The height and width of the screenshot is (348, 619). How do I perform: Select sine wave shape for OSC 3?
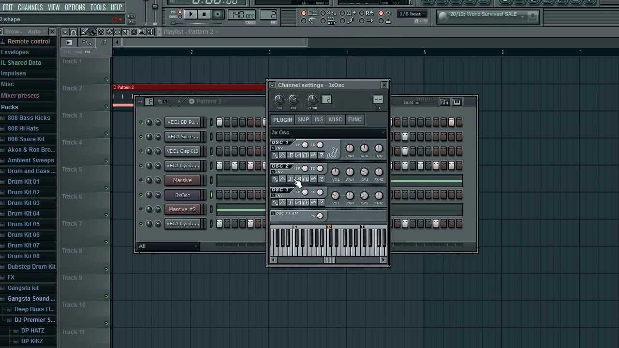point(275,203)
